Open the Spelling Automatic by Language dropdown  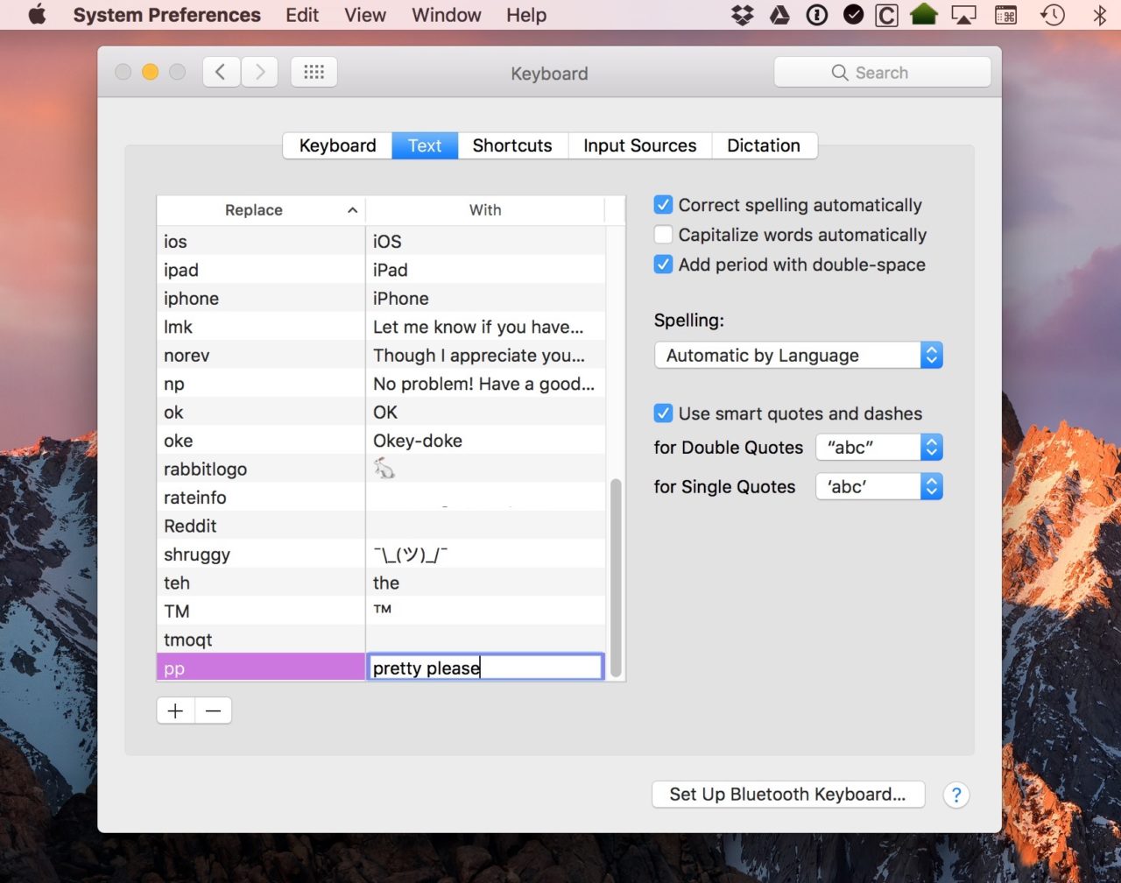pos(799,356)
